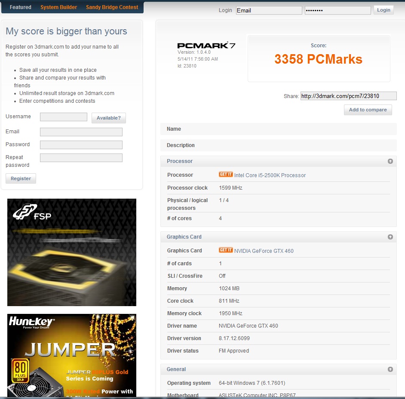405x399 pixels.
Task: Click the Core clock value 811 MHz
Action: coord(229,301)
